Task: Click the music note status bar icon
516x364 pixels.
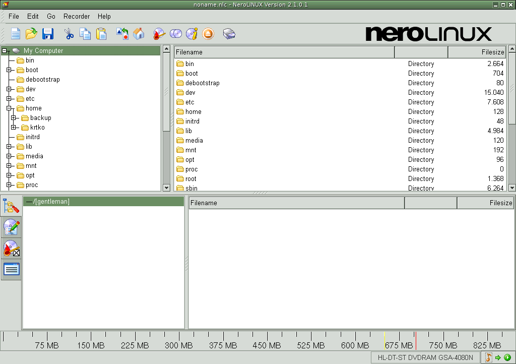Action: point(488,357)
